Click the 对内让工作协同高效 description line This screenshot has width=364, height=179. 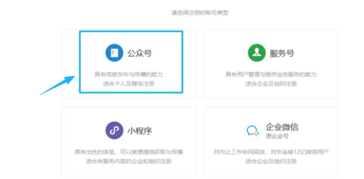[271, 152]
